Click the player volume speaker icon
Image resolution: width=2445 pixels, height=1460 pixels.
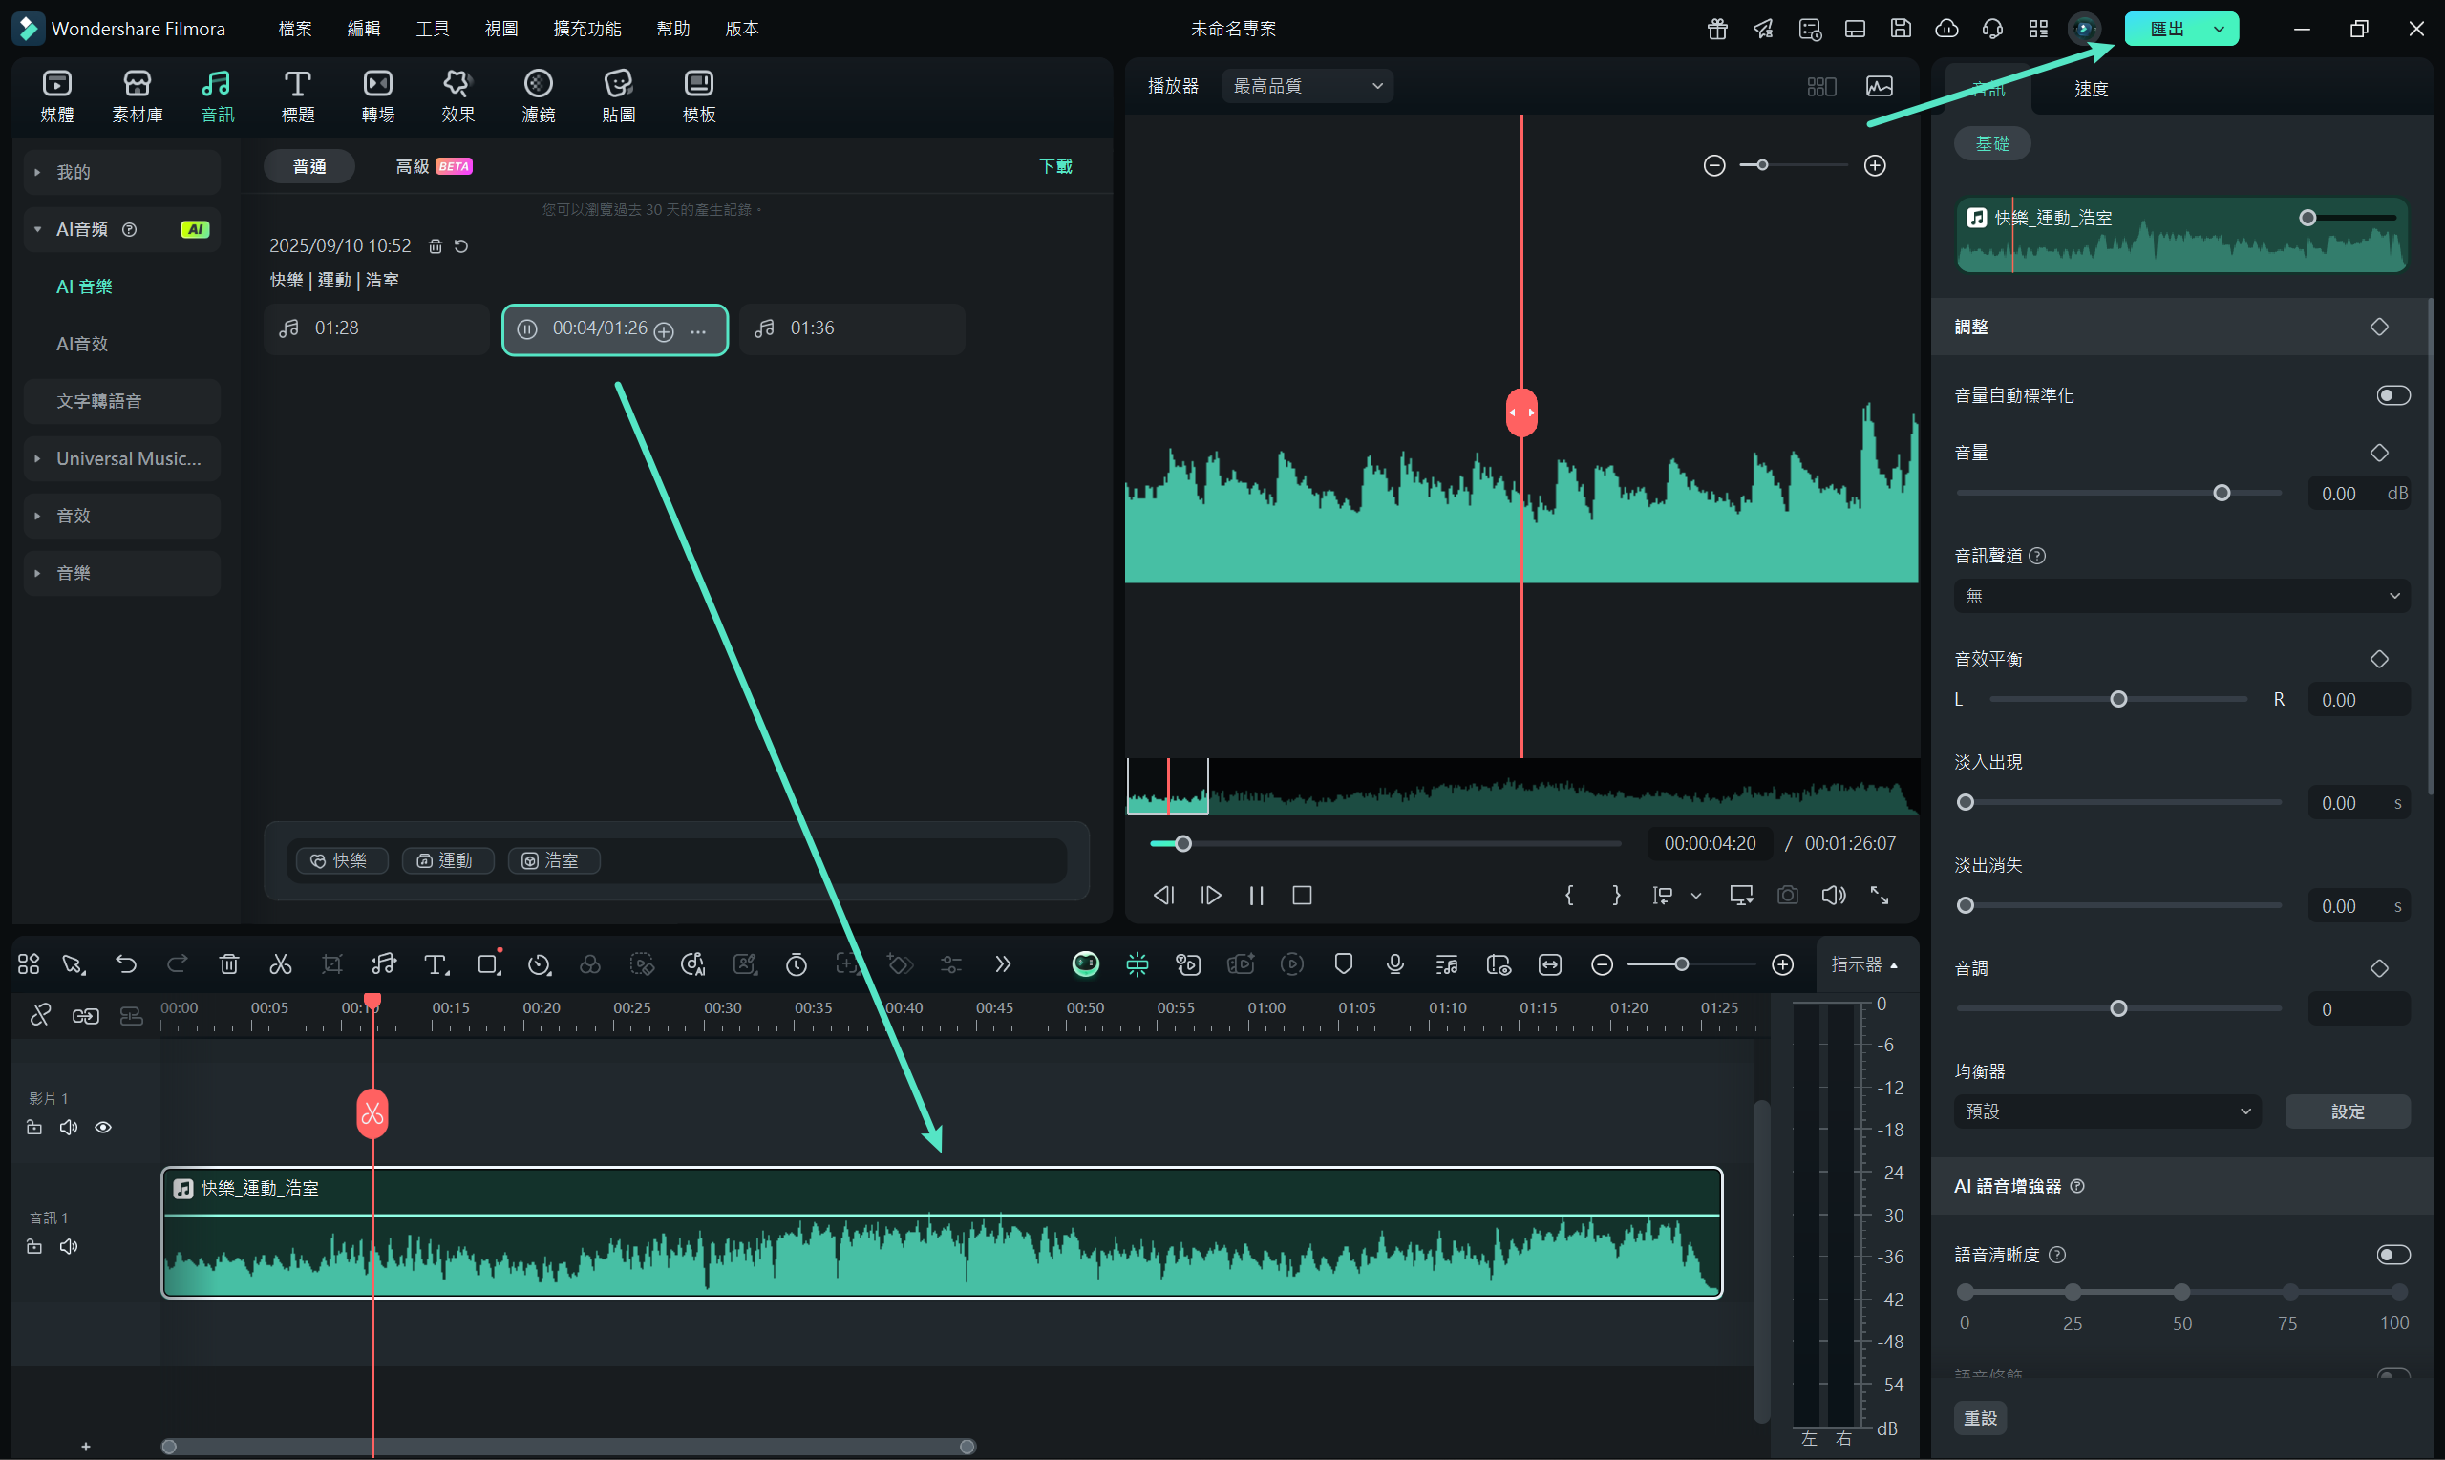click(x=1833, y=896)
